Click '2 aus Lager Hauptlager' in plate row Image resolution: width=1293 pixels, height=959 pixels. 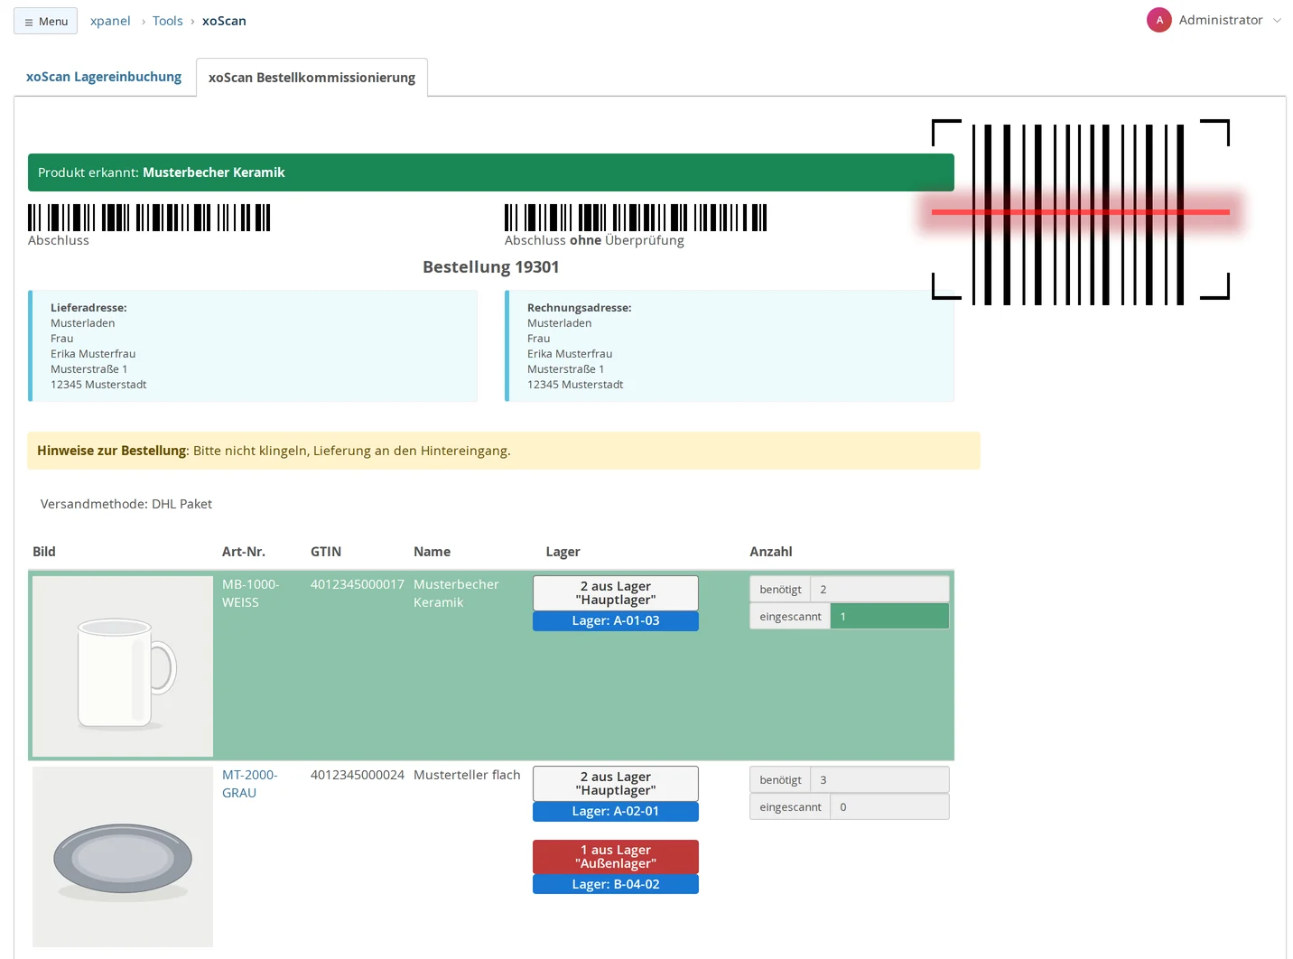616,784
